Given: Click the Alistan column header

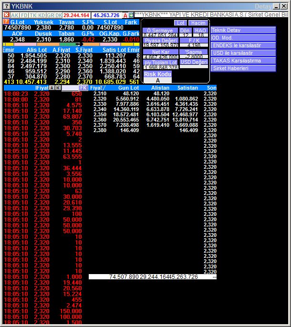Looking at the screenshot, I should point(160,88).
